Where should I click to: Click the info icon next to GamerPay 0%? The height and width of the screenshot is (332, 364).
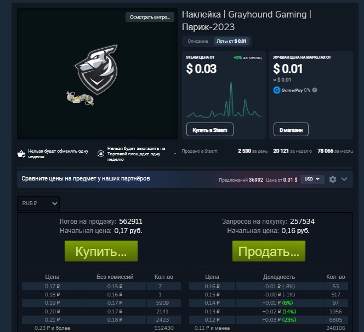click(x=315, y=90)
